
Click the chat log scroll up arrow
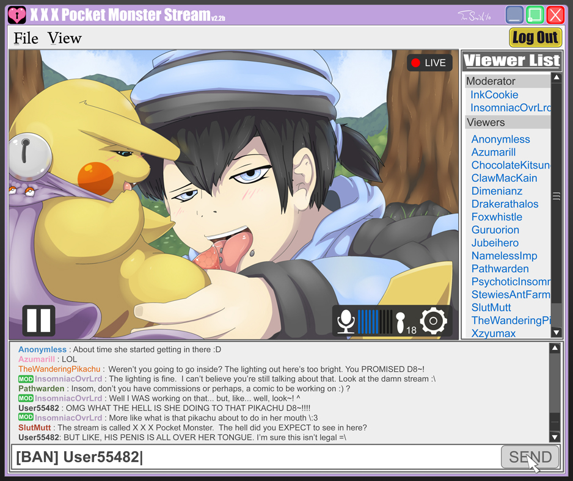(555, 348)
